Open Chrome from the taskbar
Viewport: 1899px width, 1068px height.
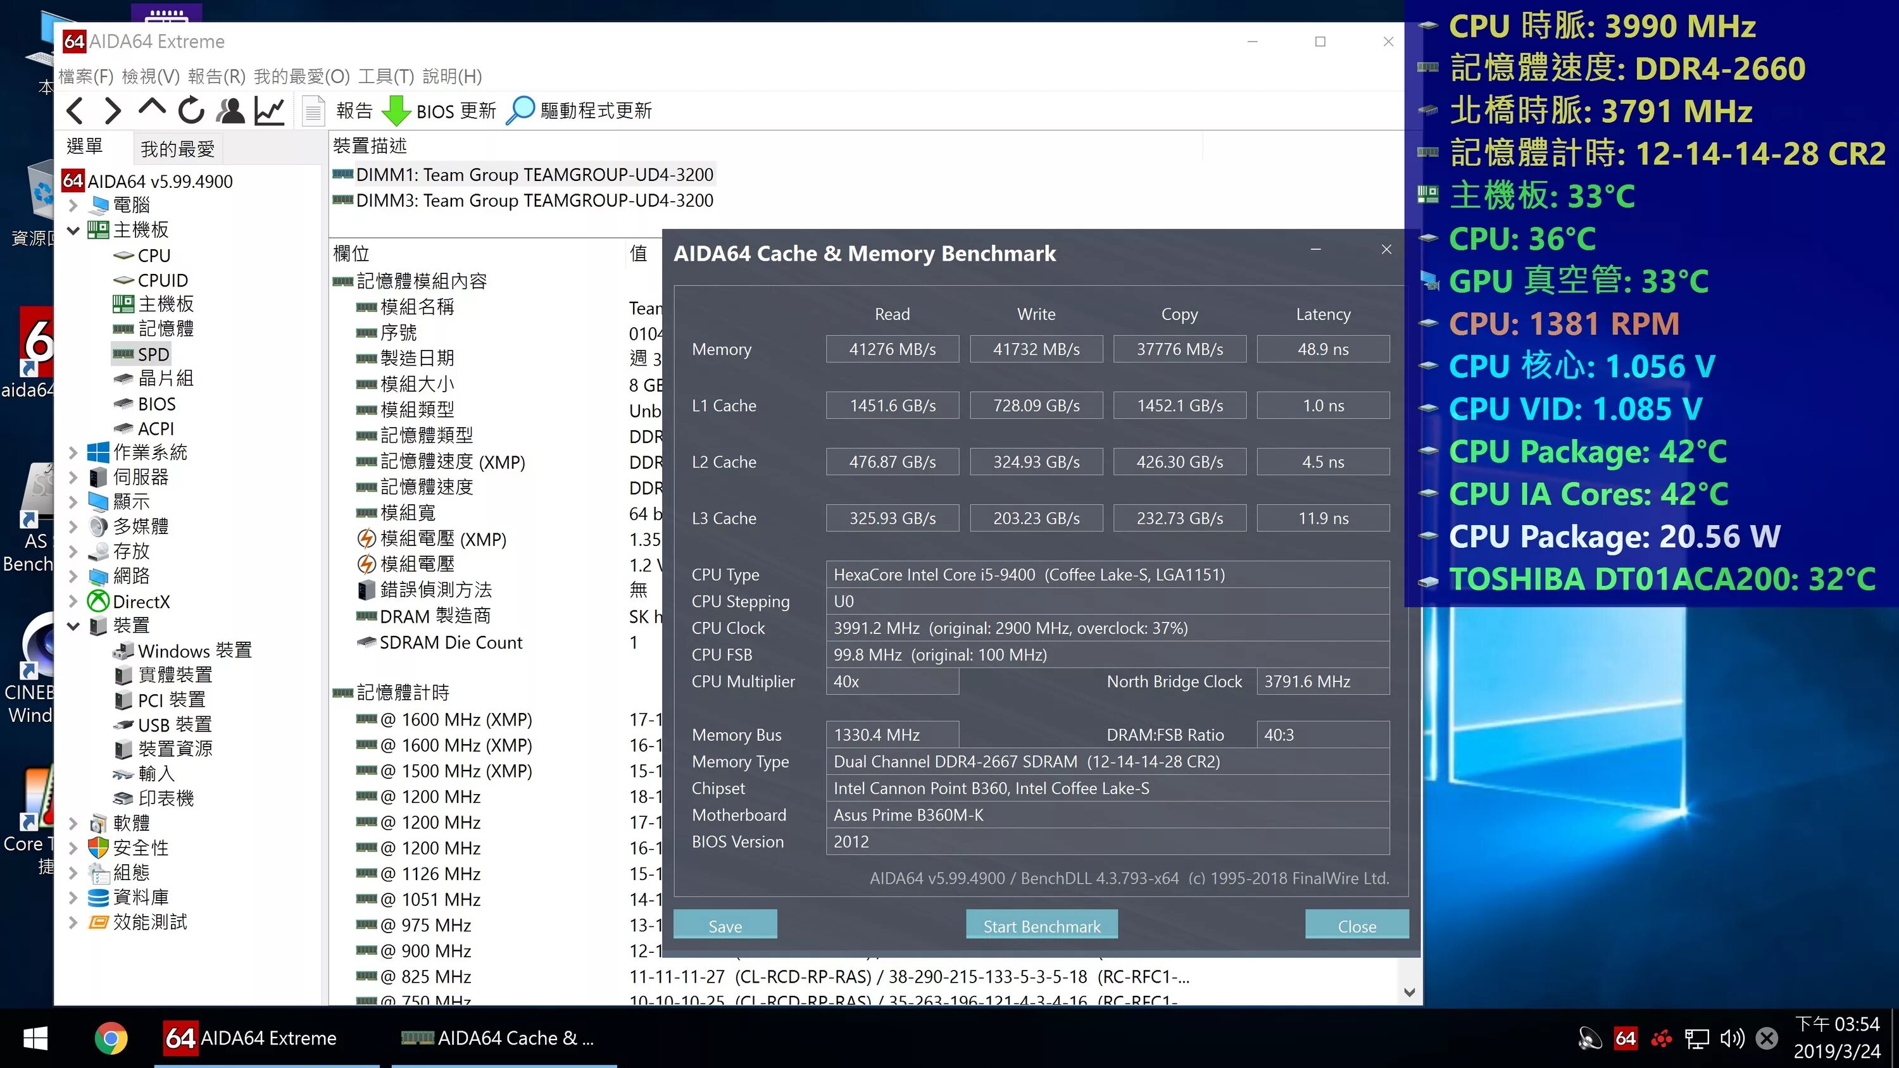(x=111, y=1038)
